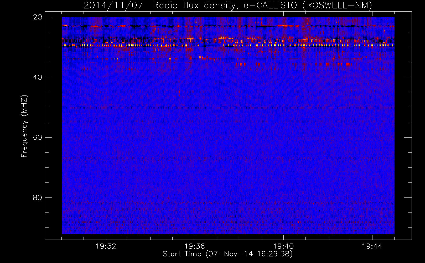Click the date '2014/11/07' in the title

pos(113,5)
